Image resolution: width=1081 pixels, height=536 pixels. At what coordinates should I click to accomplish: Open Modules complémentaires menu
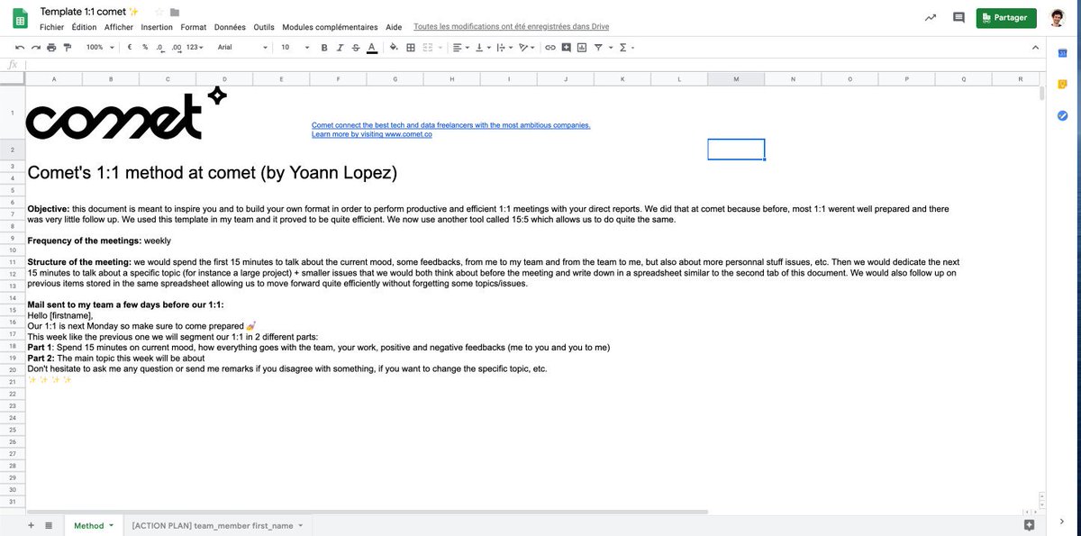point(331,27)
